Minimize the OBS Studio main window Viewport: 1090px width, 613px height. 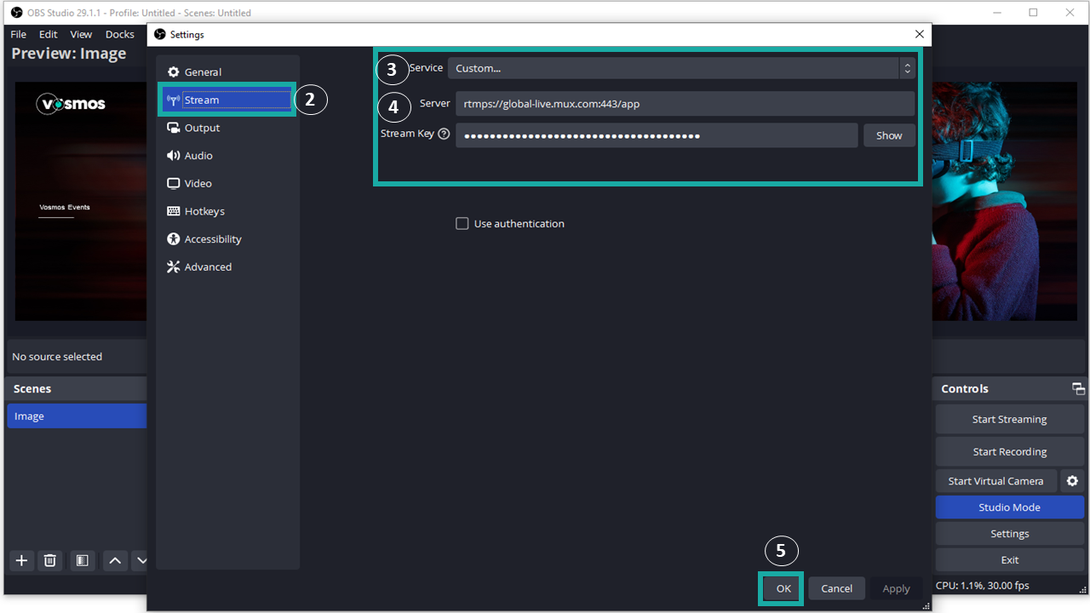[x=995, y=13]
